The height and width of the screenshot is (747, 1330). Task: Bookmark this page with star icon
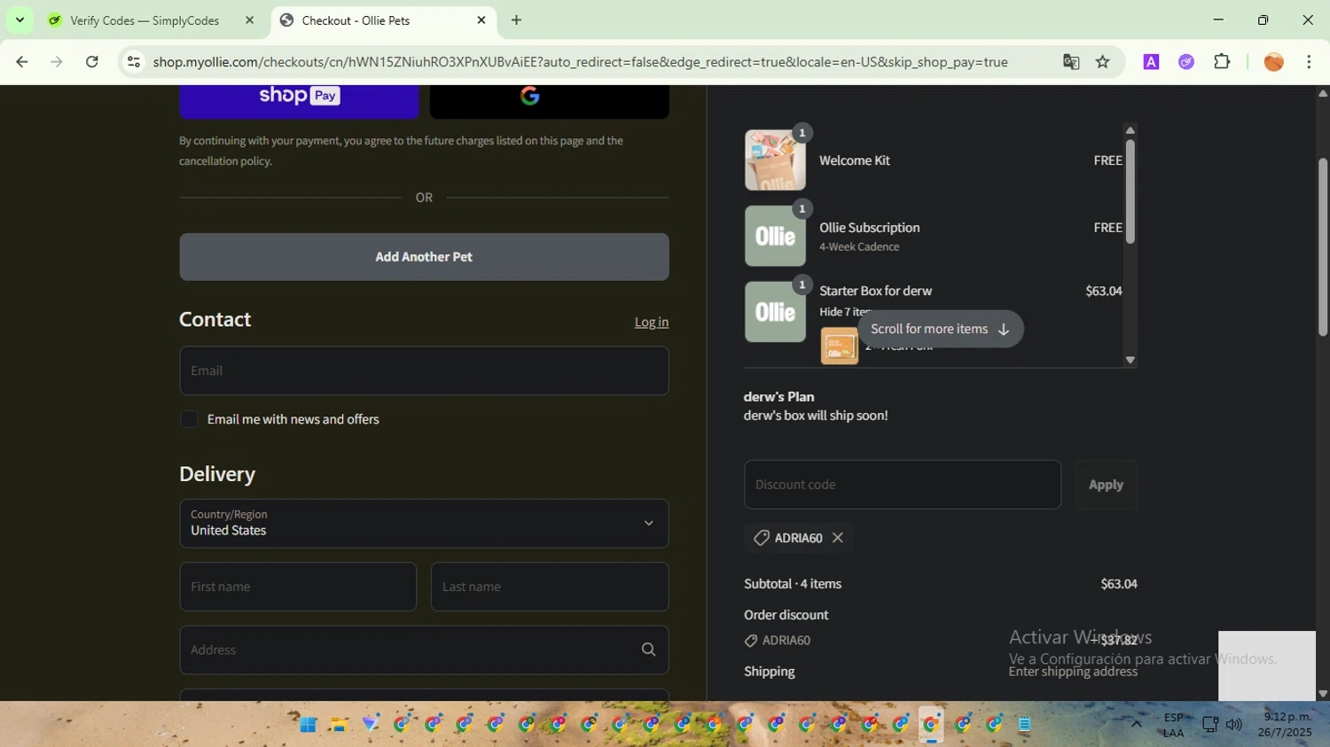click(1102, 62)
